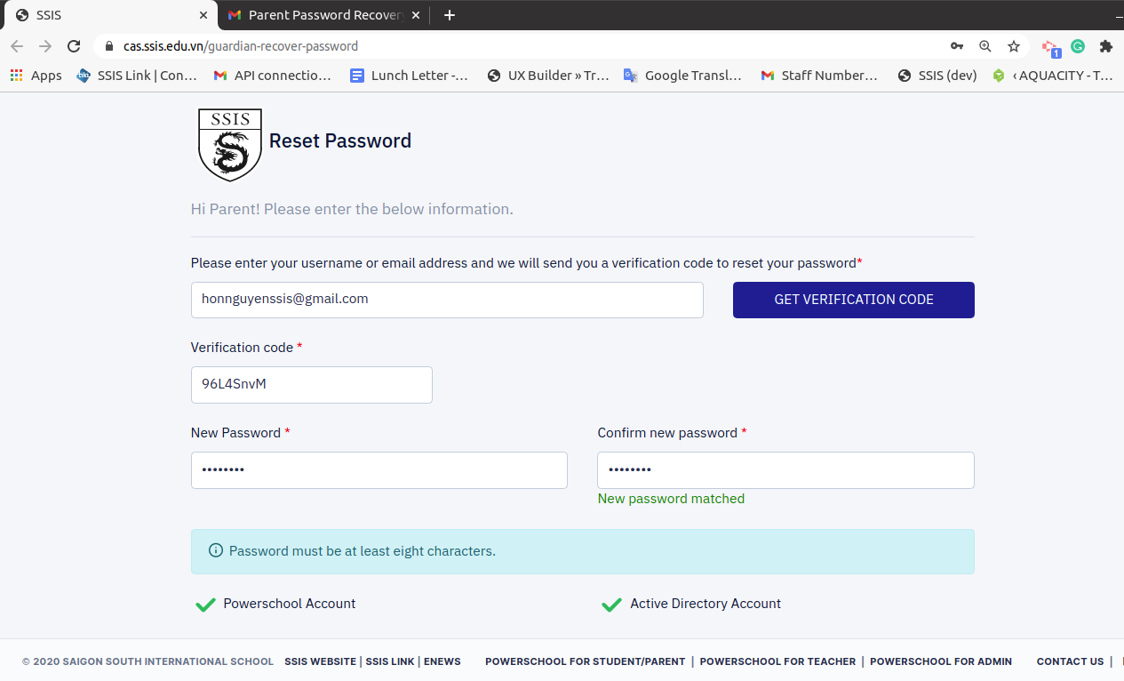Screen dimensions: 1124x681
Task: Click the Powerschool Account label
Action: (x=290, y=604)
